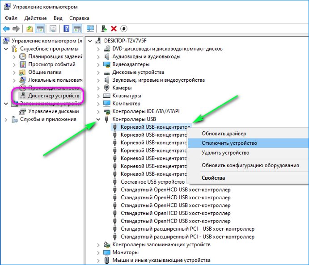Expand the Клавиатуры device category
The image size is (309, 265).
pyautogui.click(x=98, y=96)
